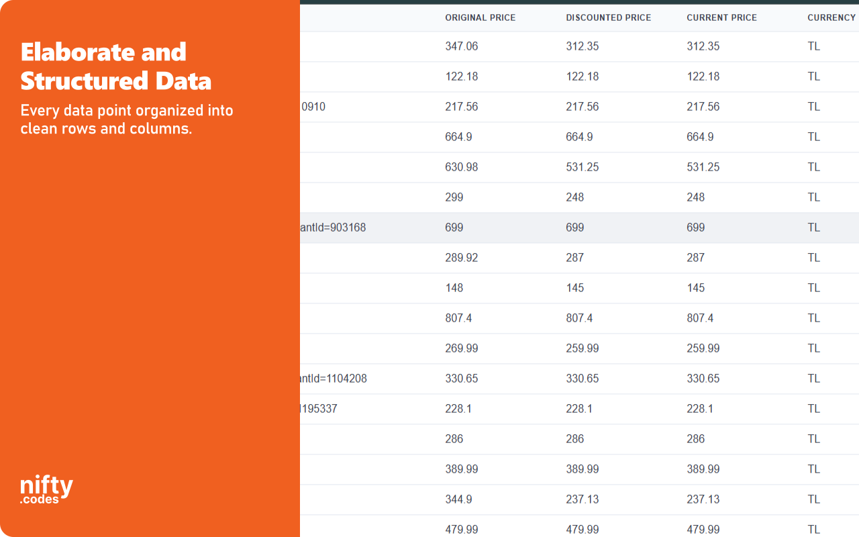The height and width of the screenshot is (537, 859).
Task: Click the 259.99 current price cell
Action: click(x=703, y=348)
